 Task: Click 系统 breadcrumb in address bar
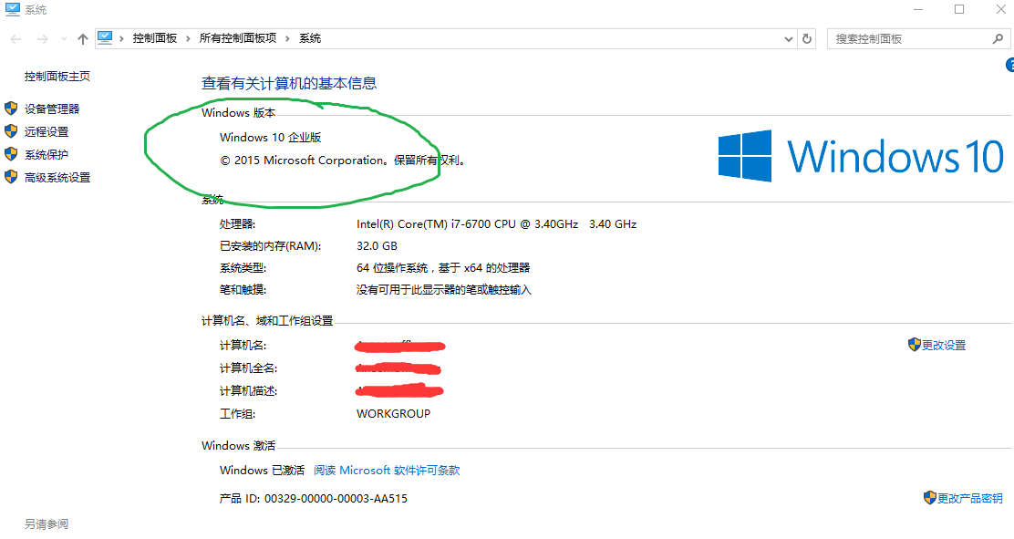click(310, 39)
